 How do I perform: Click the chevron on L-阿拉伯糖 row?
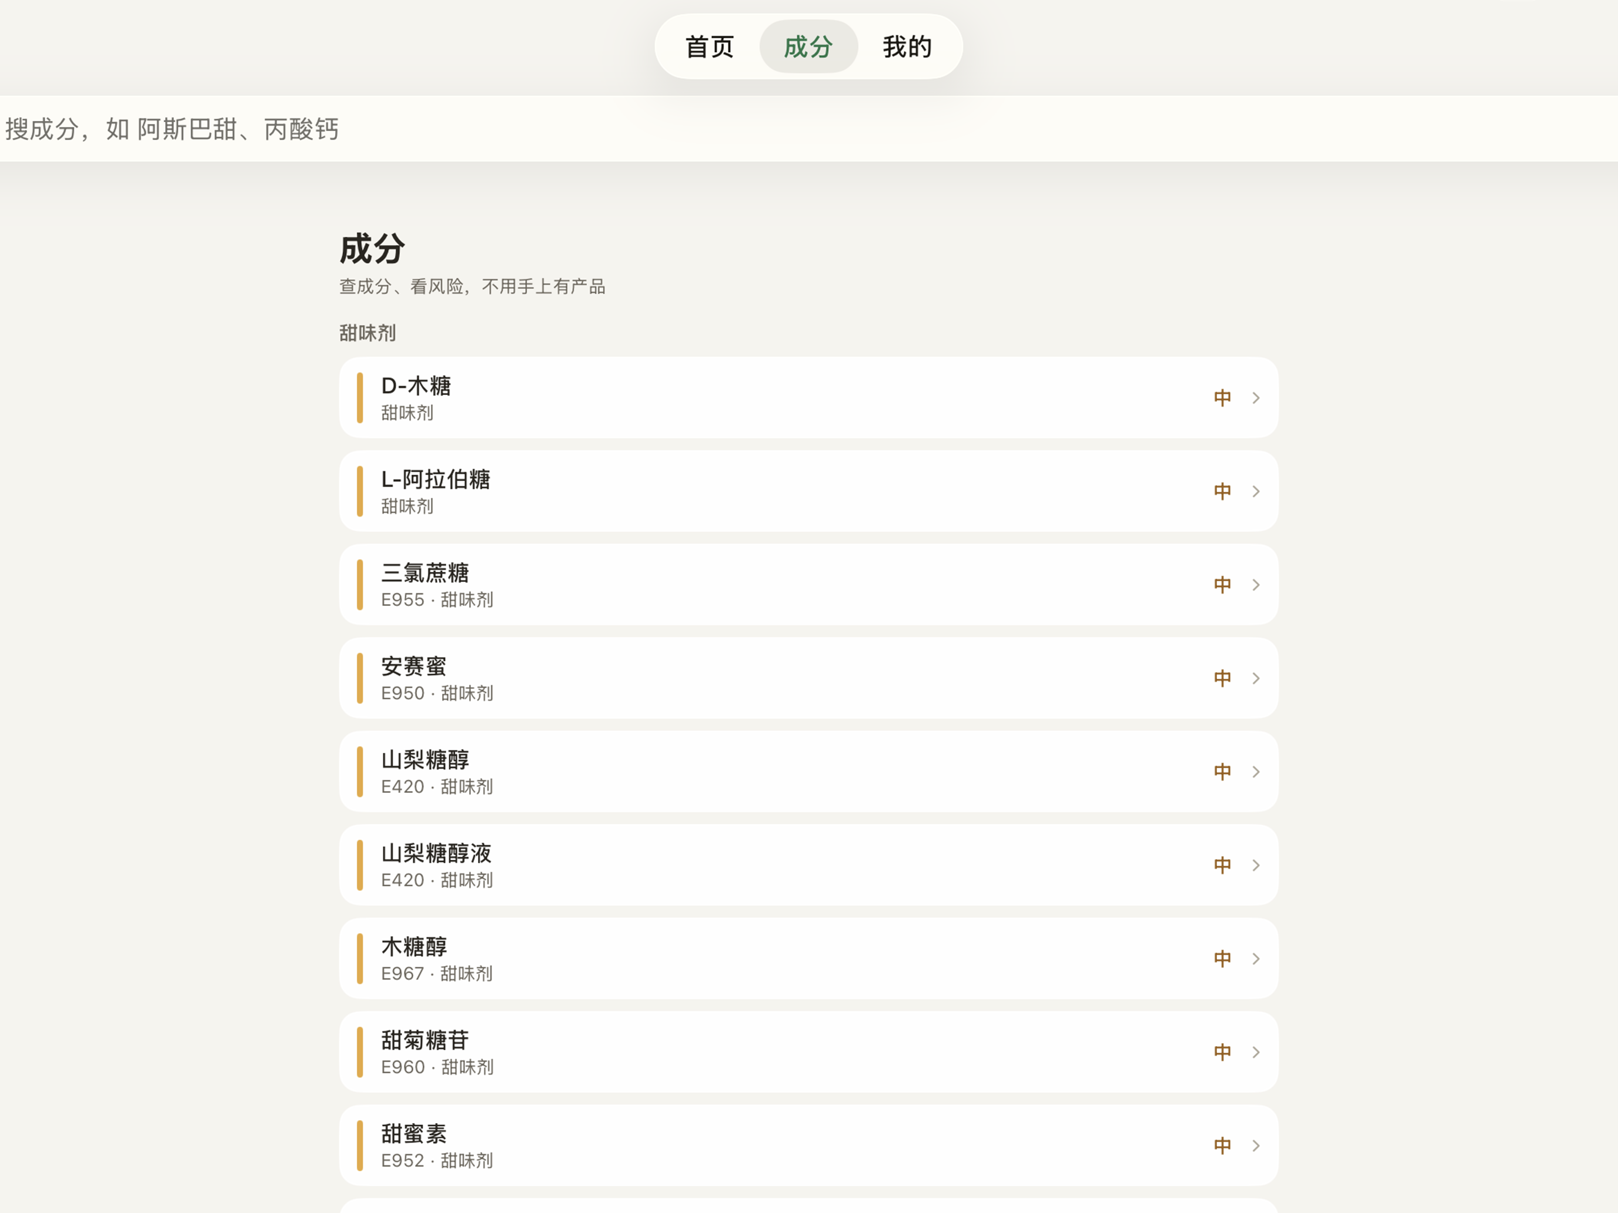[x=1256, y=491]
